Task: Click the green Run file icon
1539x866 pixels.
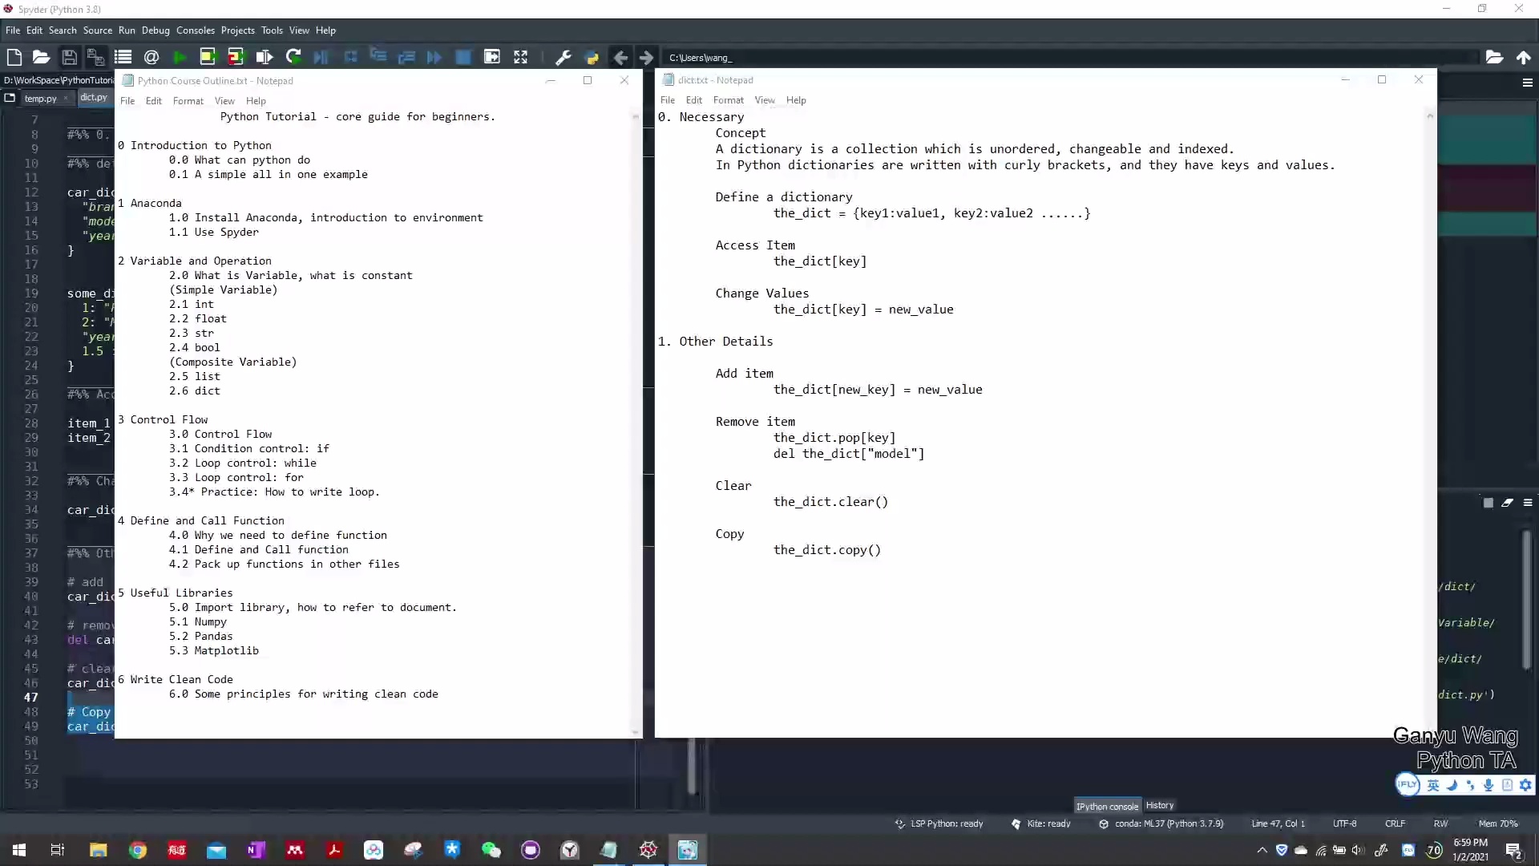Action: coord(180,57)
